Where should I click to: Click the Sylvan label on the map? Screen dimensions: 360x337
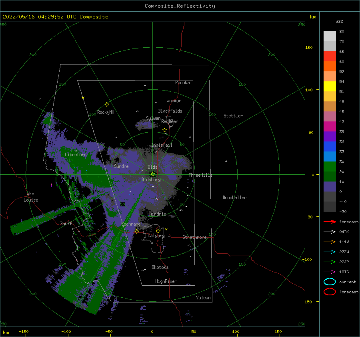coord(153,118)
